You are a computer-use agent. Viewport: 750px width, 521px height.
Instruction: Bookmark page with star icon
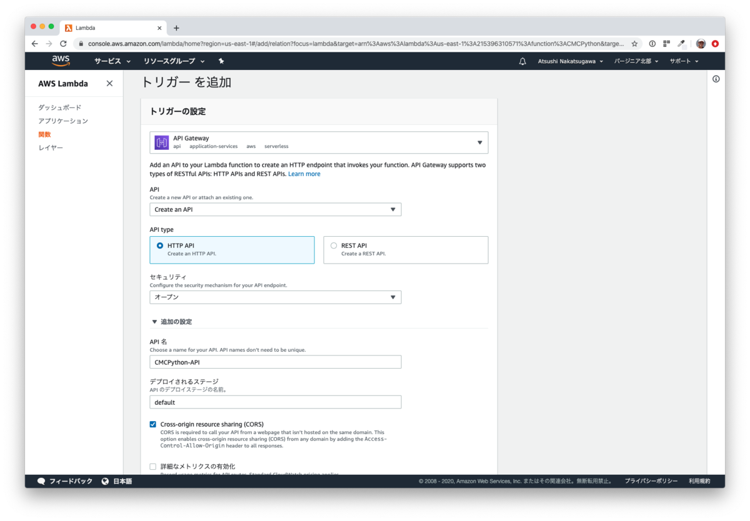point(634,44)
